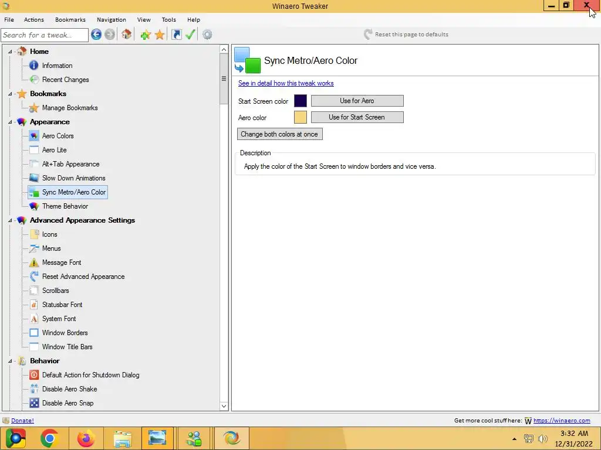The height and width of the screenshot is (450, 601).
Task: Open the Actions menu
Action: [33, 19]
